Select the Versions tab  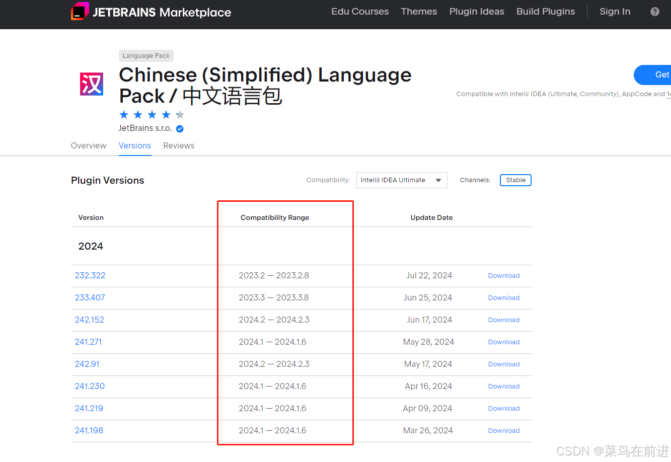[135, 145]
